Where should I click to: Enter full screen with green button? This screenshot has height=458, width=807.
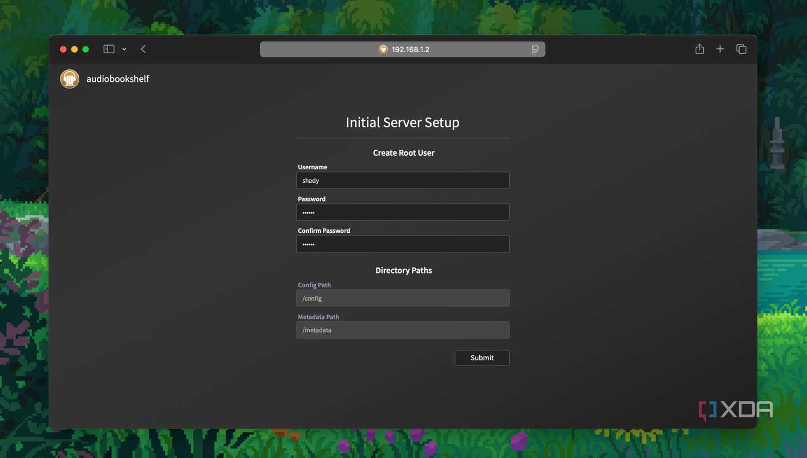[86, 49]
